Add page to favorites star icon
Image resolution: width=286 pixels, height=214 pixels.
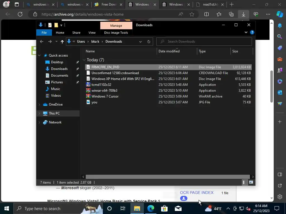(x=192, y=14)
